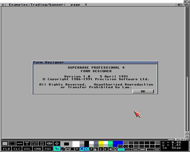The height and width of the screenshot is (152, 190).
Task: Click the 'Form Designer' dialog title bar
Action: [x=95, y=62]
